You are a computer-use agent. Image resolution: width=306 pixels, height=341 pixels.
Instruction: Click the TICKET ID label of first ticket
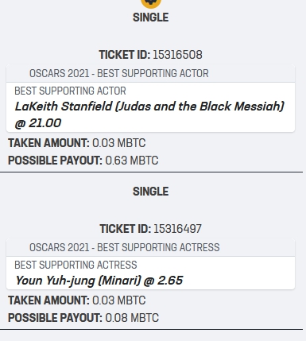125,55
